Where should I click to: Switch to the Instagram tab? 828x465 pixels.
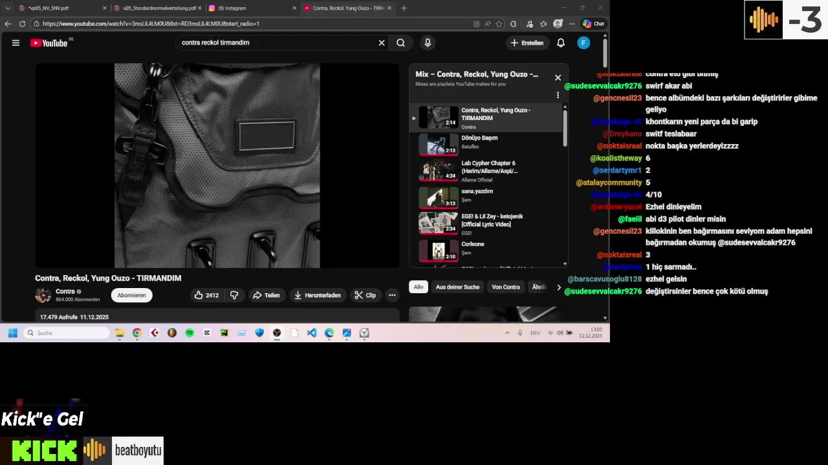(x=251, y=8)
